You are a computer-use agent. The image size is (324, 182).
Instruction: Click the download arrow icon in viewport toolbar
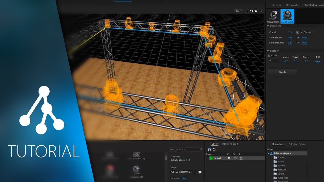click(256, 11)
